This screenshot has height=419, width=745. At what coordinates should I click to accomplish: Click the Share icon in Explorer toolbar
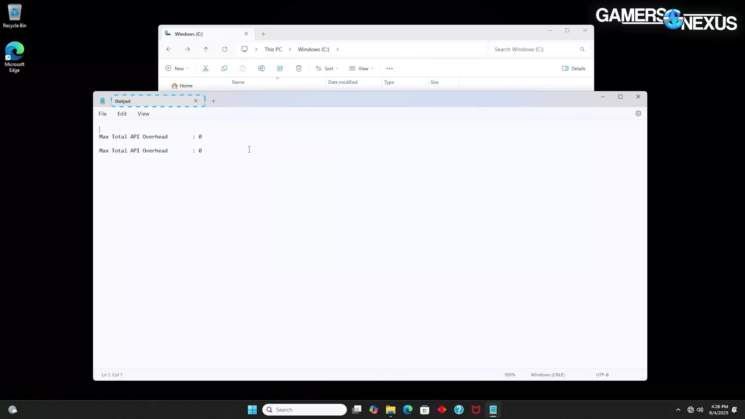280,68
